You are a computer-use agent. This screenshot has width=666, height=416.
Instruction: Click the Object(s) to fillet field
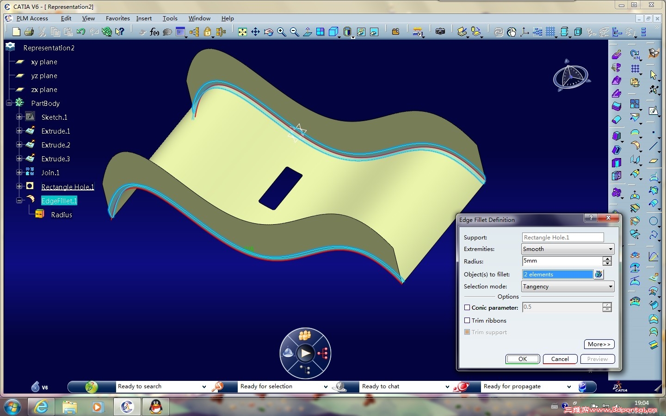click(558, 275)
